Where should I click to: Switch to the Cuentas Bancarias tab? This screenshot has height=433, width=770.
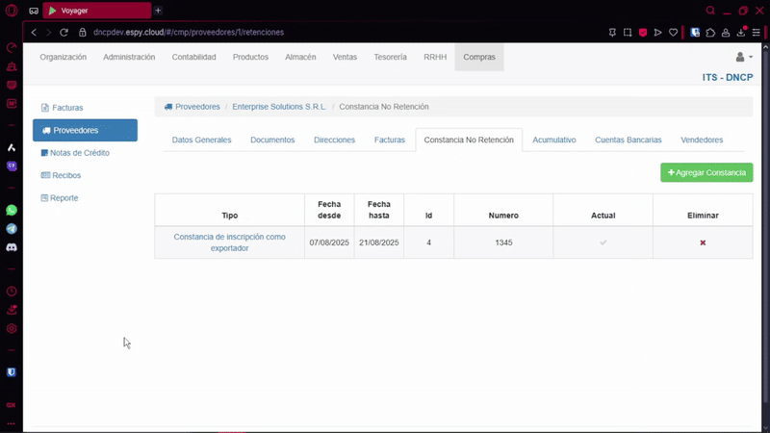click(x=628, y=140)
